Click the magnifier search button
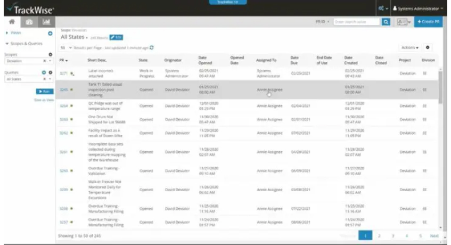This screenshot has width=451, height=245. pos(386,22)
